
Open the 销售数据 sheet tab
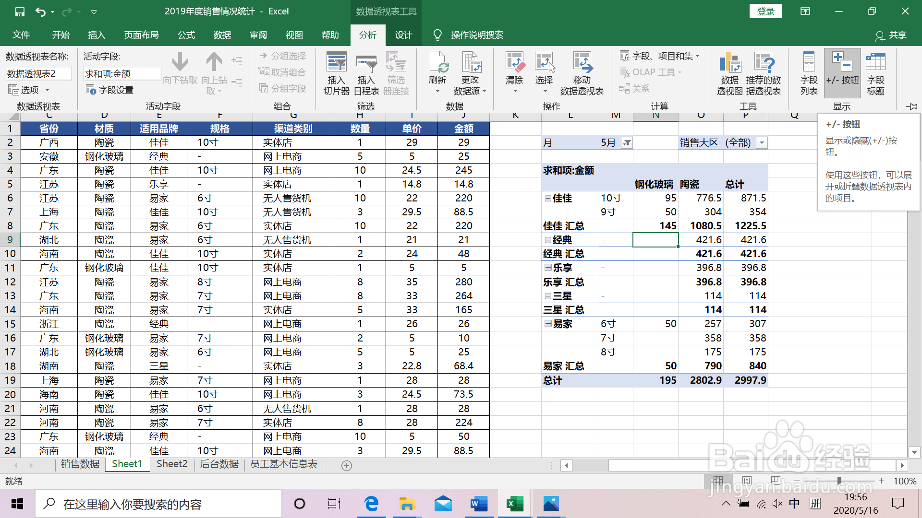tap(80, 464)
